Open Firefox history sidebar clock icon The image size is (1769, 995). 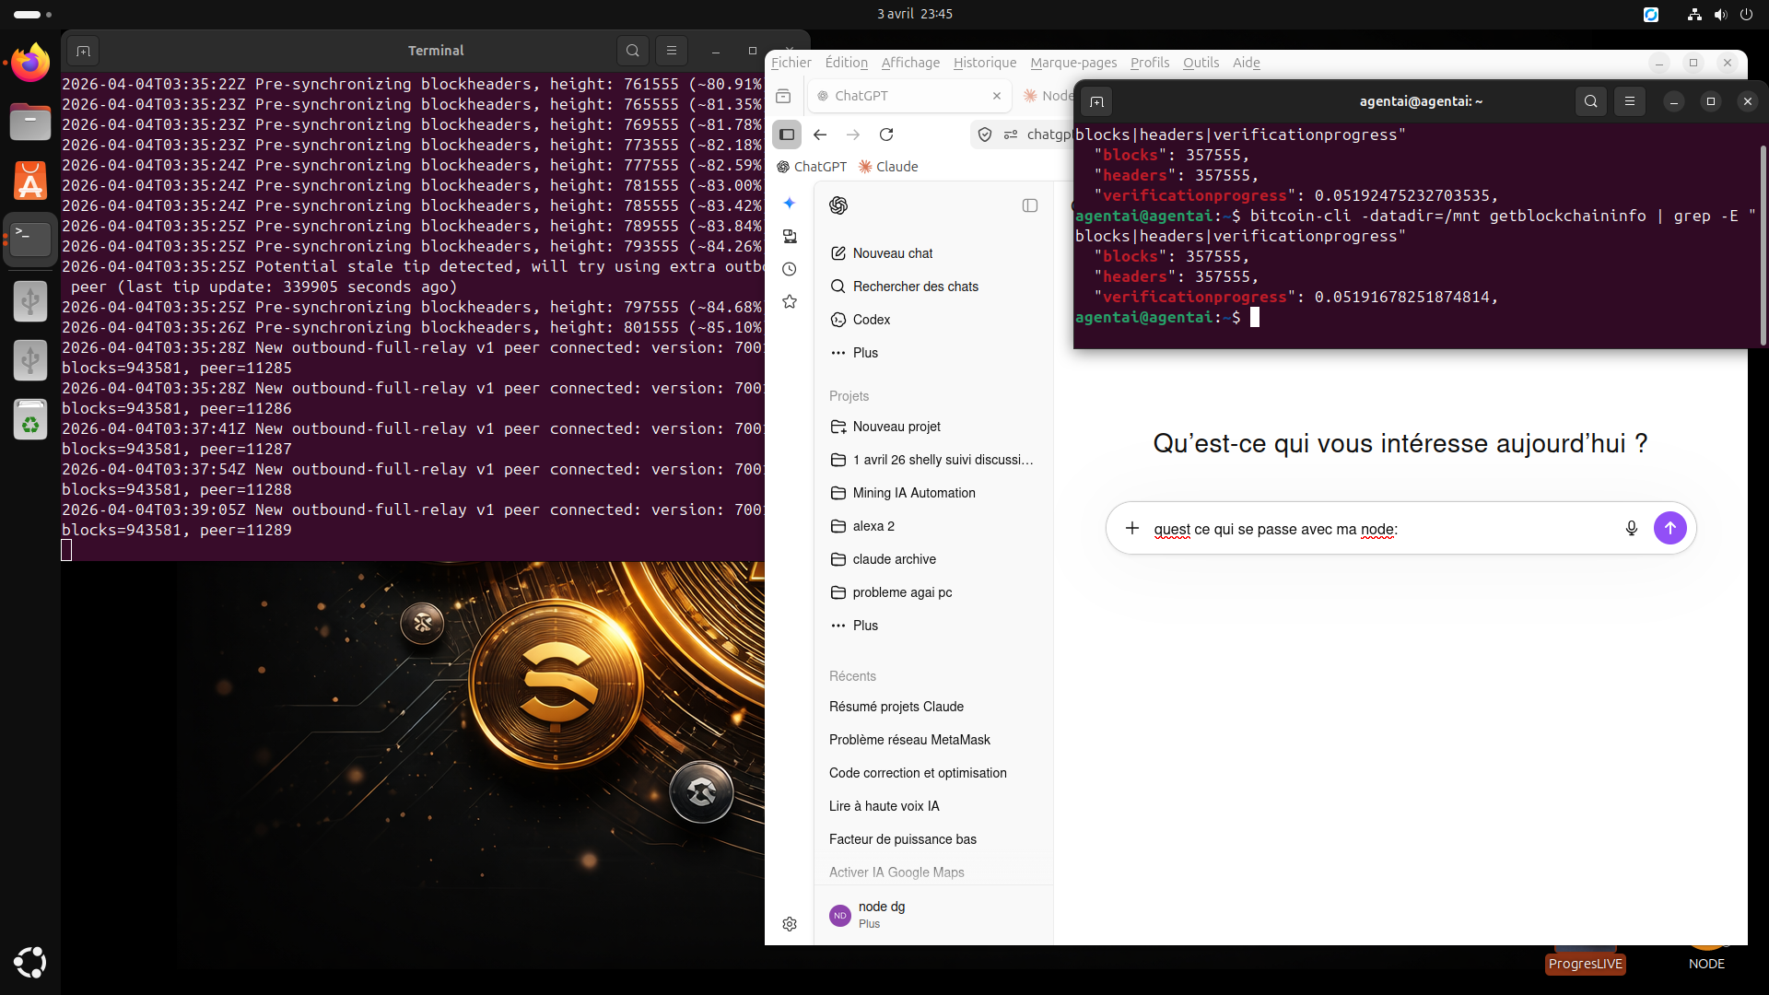pyautogui.click(x=790, y=269)
